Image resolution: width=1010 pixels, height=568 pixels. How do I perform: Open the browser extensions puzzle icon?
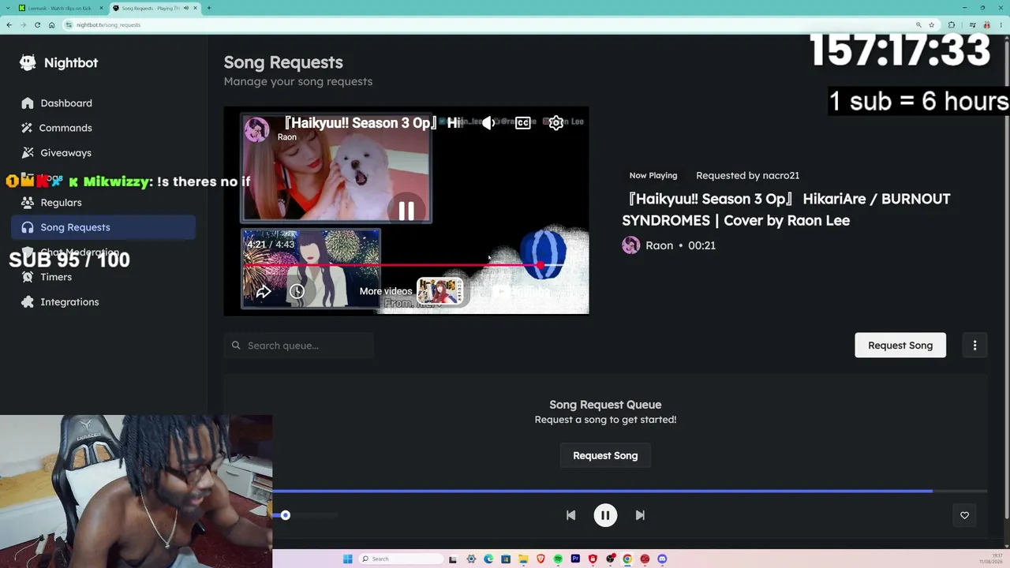click(952, 24)
